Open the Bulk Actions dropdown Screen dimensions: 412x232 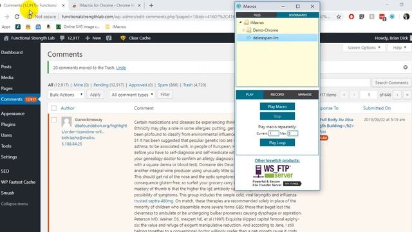[66, 95]
